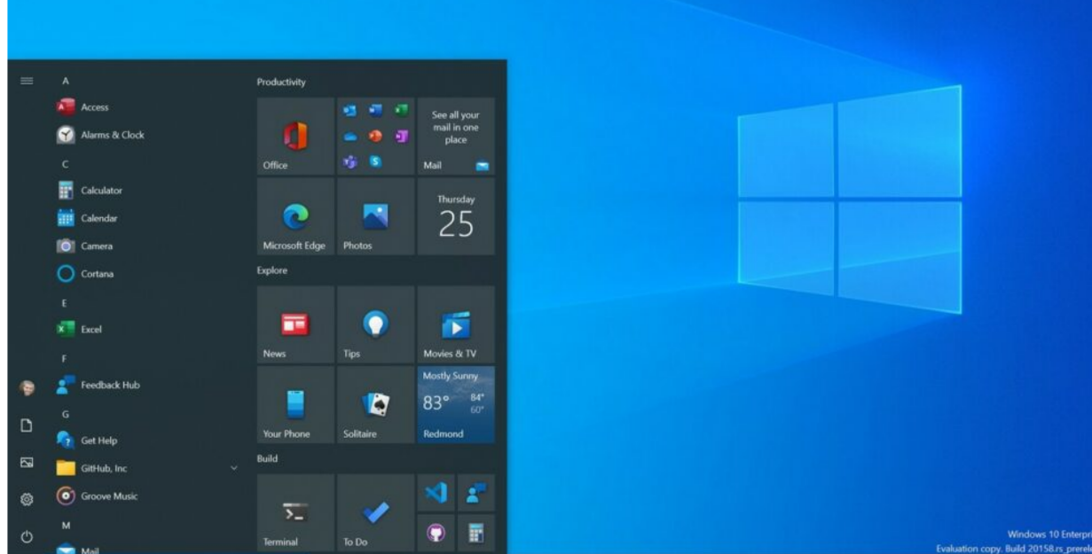Click the letter F header in app list
Image resolution: width=1092 pixels, height=554 pixels.
pos(65,359)
